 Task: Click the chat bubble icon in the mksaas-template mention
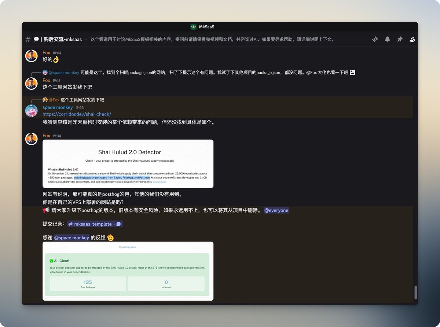(x=118, y=224)
